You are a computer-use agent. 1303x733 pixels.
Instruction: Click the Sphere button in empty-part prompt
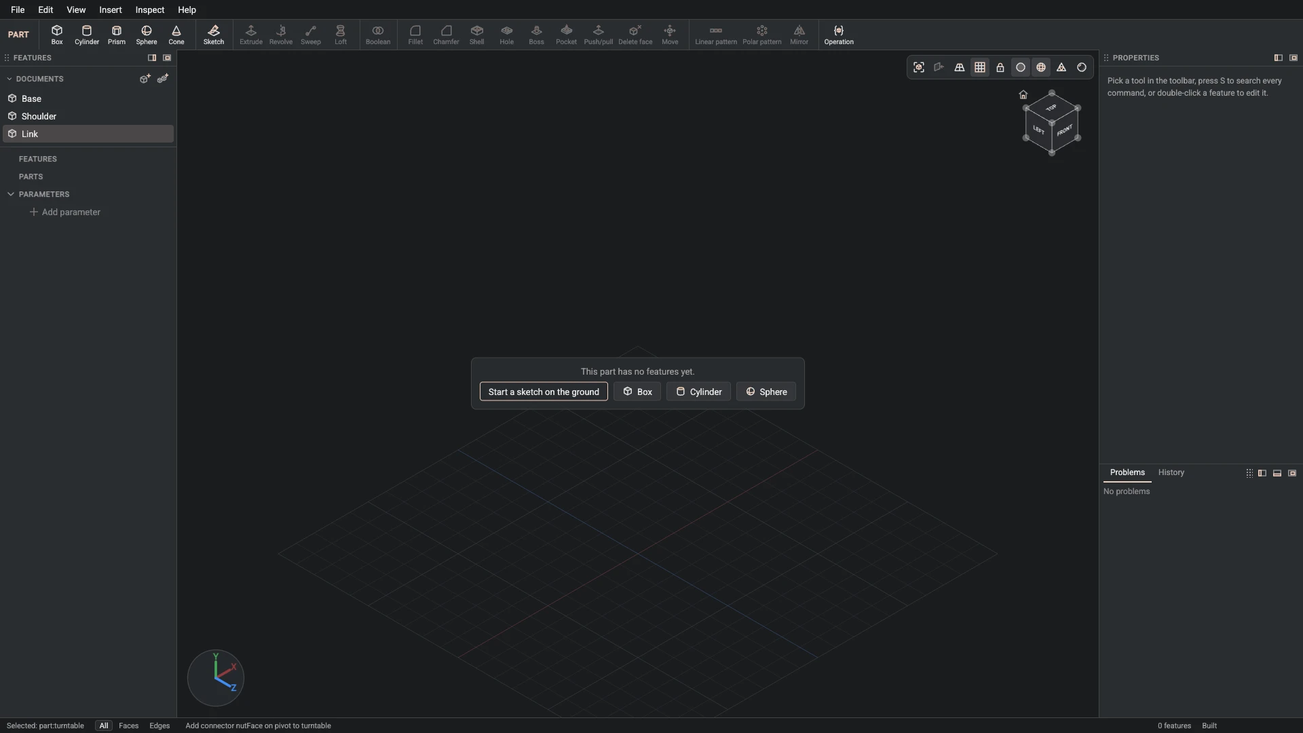(766, 392)
